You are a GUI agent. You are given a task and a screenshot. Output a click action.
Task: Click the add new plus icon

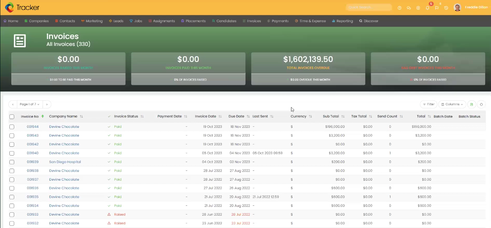(418, 8)
